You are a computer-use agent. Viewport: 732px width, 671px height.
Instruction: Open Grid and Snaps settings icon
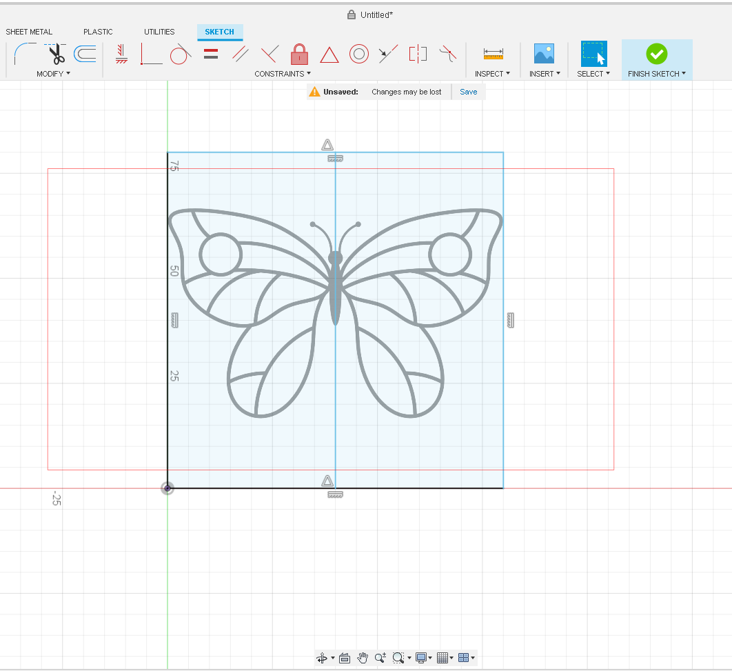[442, 658]
